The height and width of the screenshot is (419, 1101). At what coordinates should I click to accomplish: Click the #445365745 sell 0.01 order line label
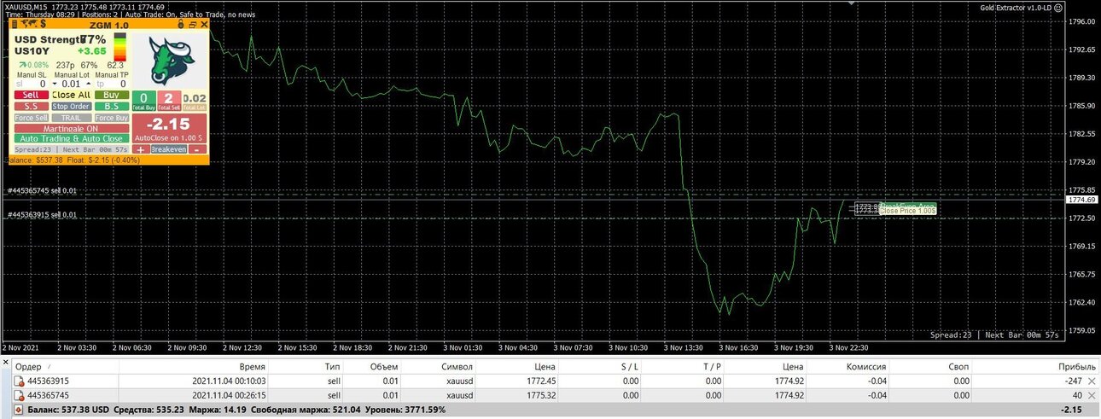(43, 190)
